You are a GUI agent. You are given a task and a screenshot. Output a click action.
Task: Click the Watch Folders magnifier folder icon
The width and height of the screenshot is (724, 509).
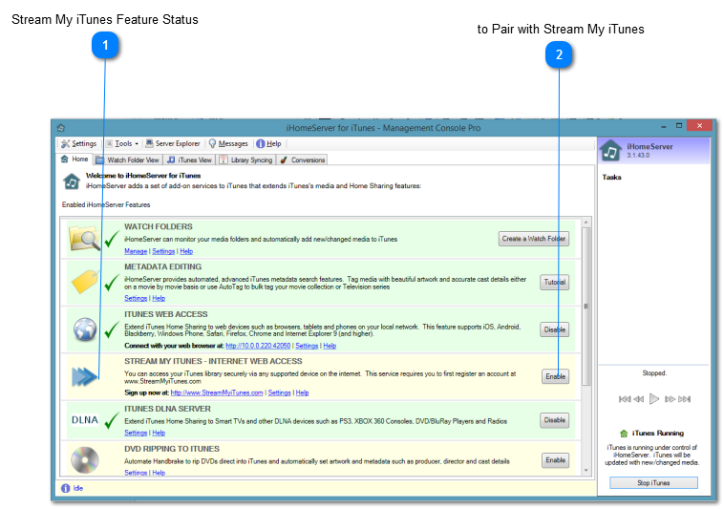point(84,239)
